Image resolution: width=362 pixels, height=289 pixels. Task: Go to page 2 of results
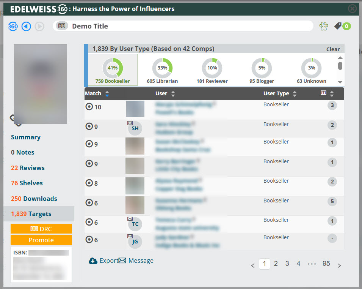tap(276, 264)
